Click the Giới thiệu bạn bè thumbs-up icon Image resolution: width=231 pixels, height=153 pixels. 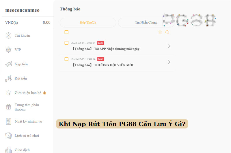pos(9,93)
